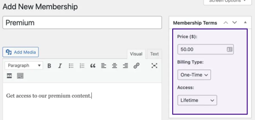This screenshot has height=120, width=255.
Task: Align text left
Action: pos(104,66)
